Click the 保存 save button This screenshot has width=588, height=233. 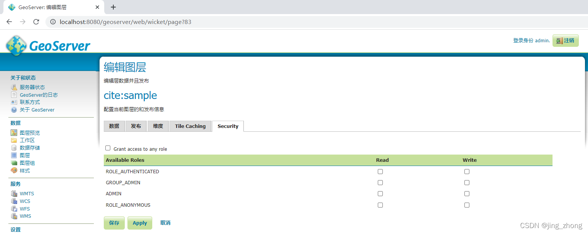point(114,223)
